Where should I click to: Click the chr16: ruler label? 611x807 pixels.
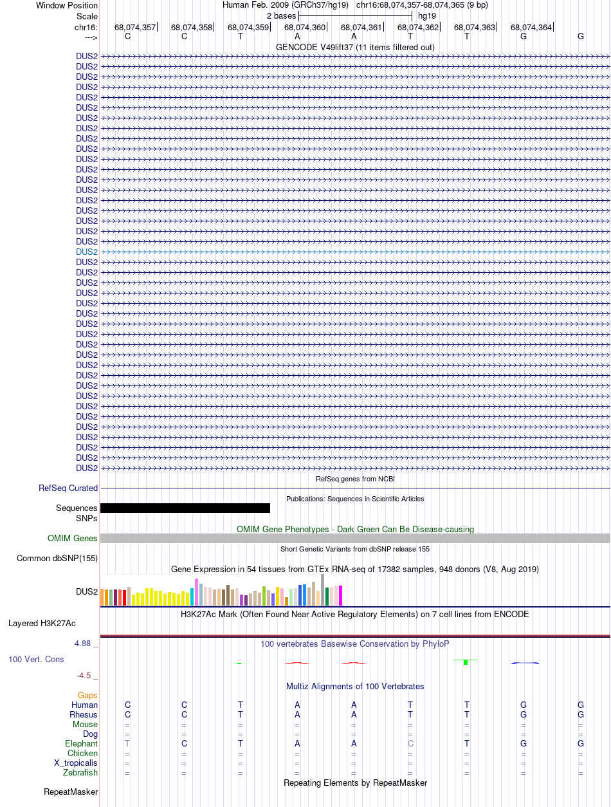[86, 27]
